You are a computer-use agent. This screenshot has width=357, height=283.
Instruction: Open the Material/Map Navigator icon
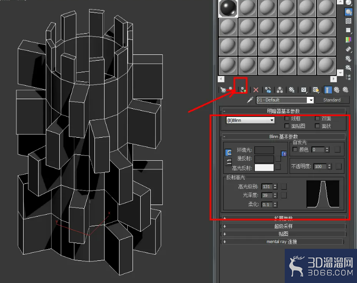pos(348,77)
